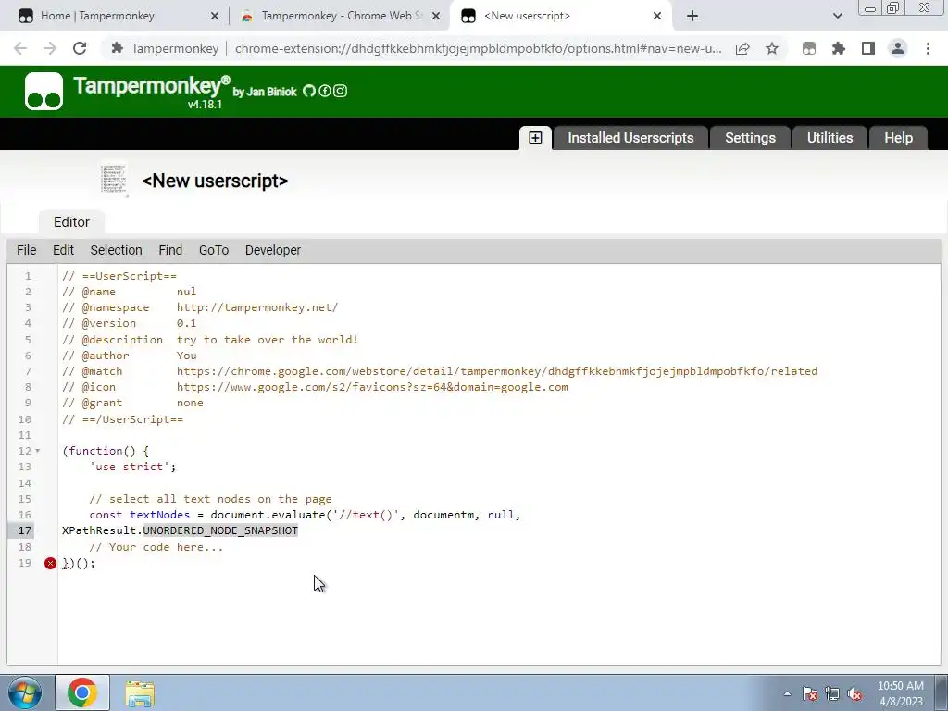Image resolution: width=948 pixels, height=711 pixels.
Task: Click '// Your code here...' comment
Action: click(x=156, y=547)
